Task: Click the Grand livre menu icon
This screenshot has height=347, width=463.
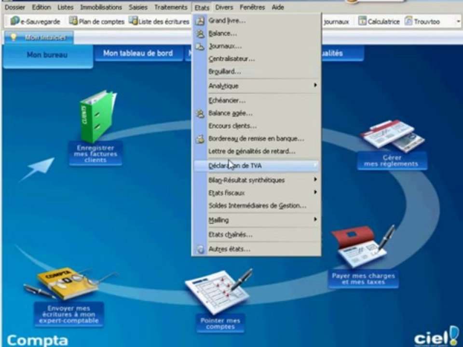Action: (x=200, y=21)
